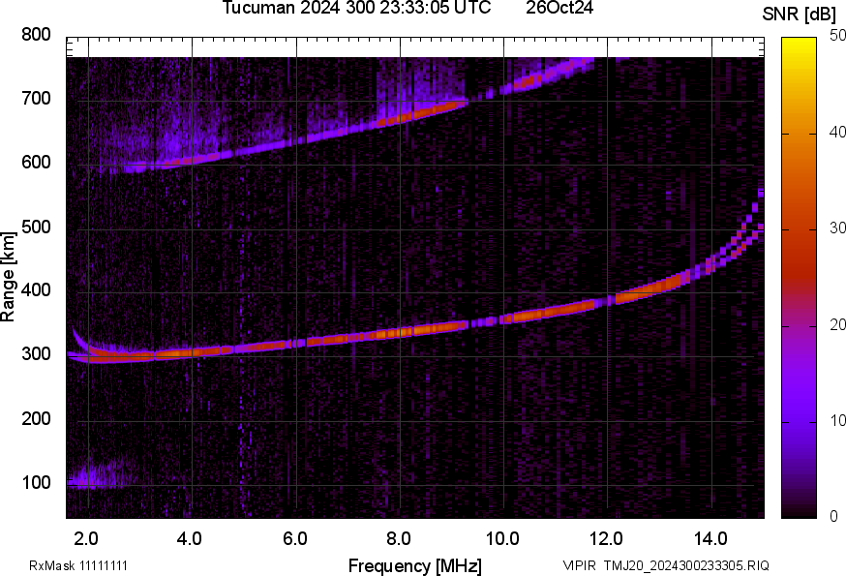Click the Range [km] axis label
This screenshot has height=576, width=846.
9,276
